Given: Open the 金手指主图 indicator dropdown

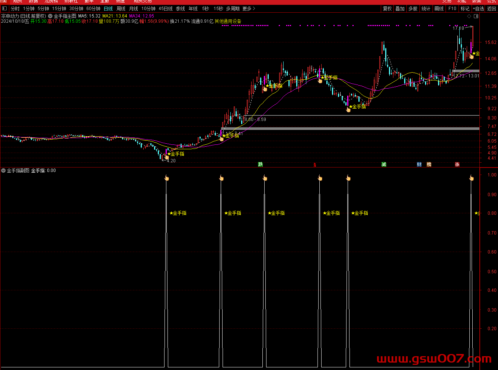Looking at the screenshot, I should click(x=50, y=16).
